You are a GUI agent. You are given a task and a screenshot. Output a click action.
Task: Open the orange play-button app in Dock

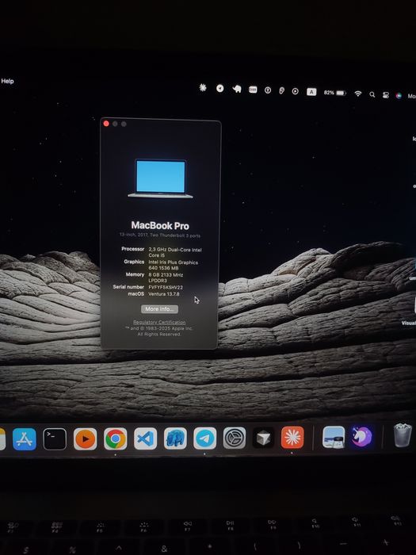85,439
